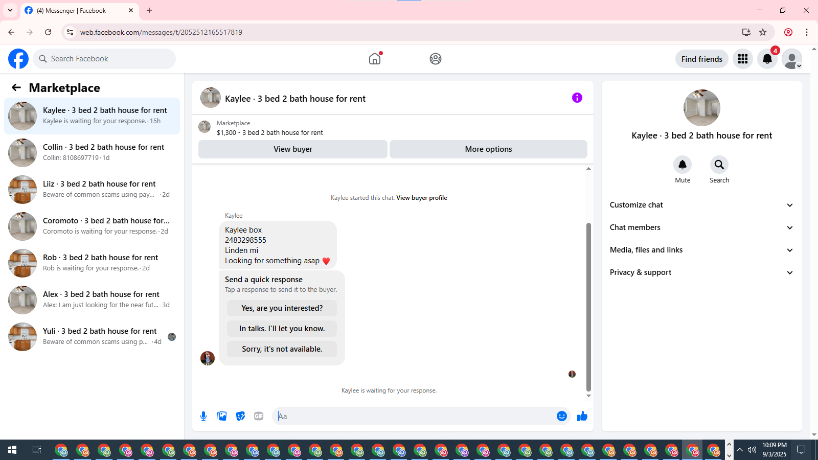Open Chrome menu three dots
The width and height of the screenshot is (818, 460).
coord(807,32)
